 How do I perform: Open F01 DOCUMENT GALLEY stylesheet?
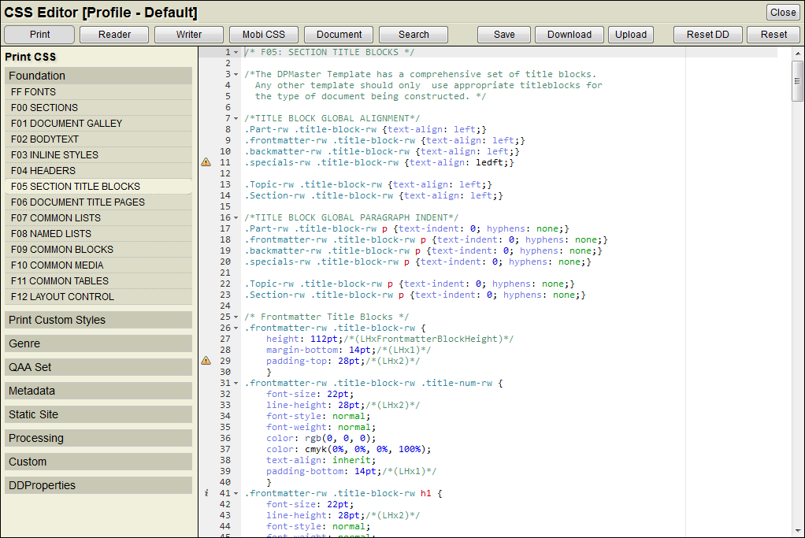pos(98,124)
